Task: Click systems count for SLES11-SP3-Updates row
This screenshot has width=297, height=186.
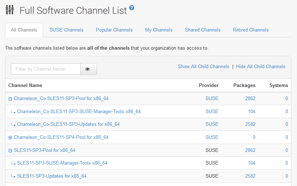Action: coord(287,176)
